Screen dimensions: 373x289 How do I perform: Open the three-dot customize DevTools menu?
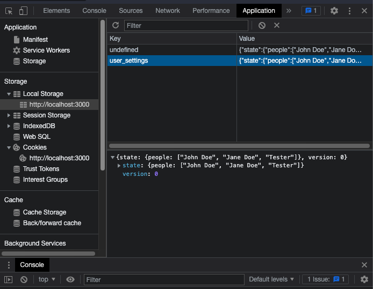349,11
